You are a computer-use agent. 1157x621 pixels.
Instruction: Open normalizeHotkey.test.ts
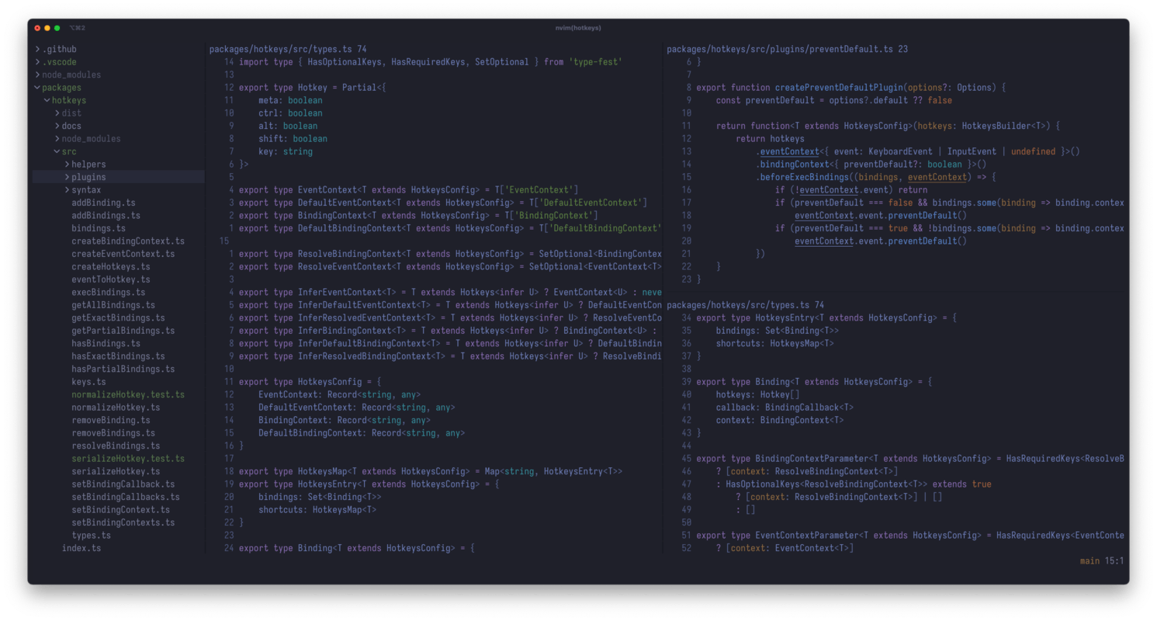[x=128, y=395]
